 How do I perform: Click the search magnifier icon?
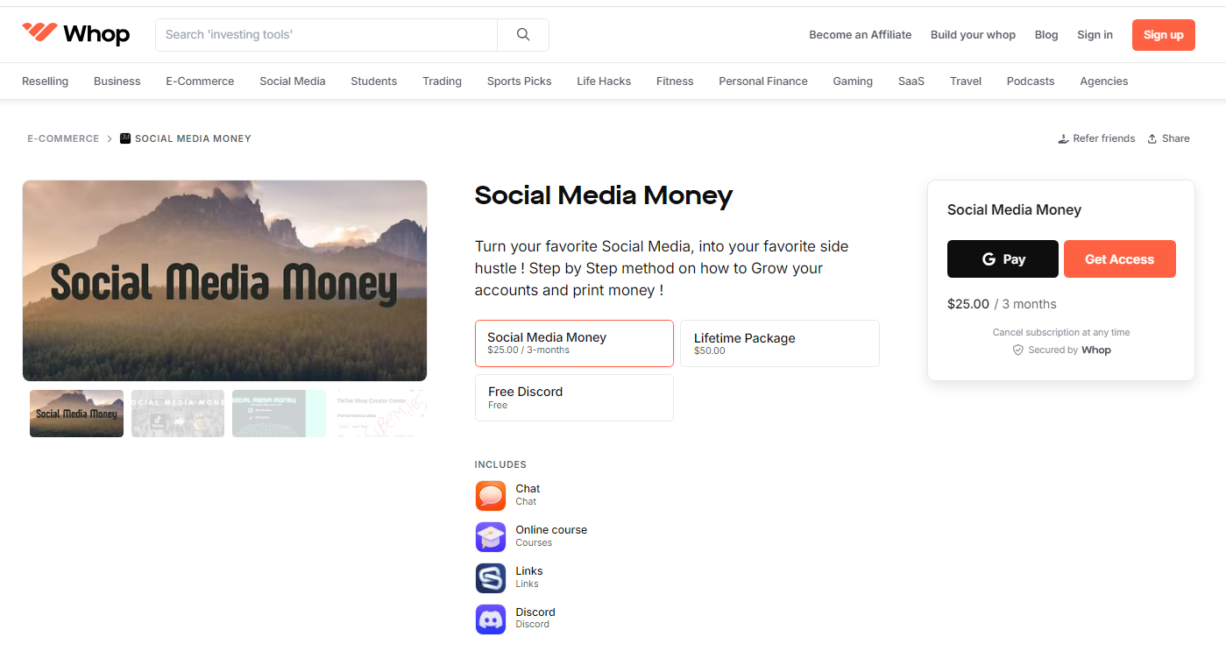(523, 34)
